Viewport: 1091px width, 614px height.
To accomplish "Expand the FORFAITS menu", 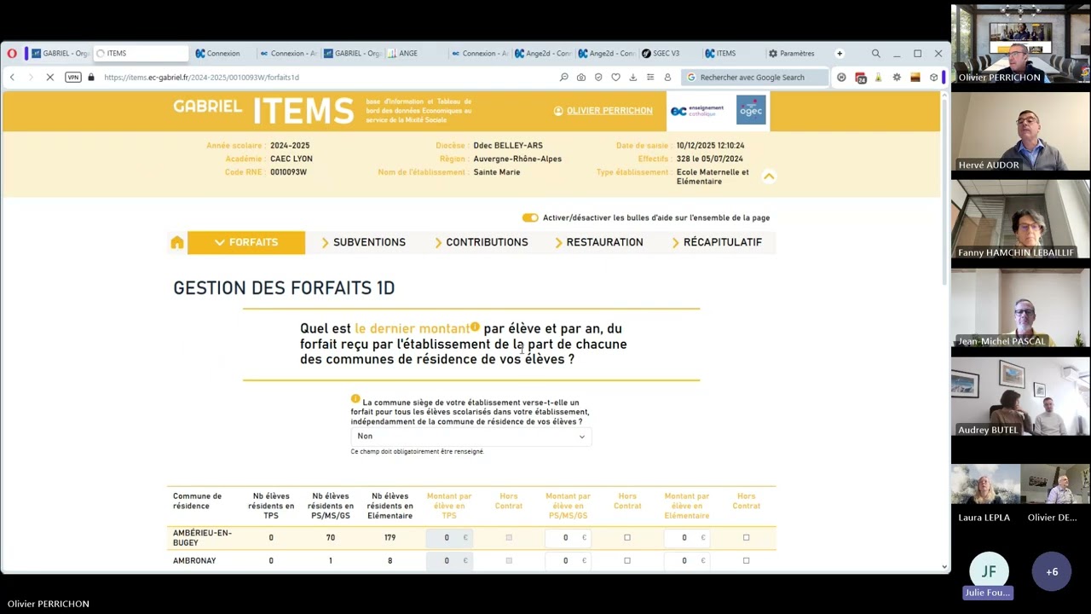I will [246, 242].
